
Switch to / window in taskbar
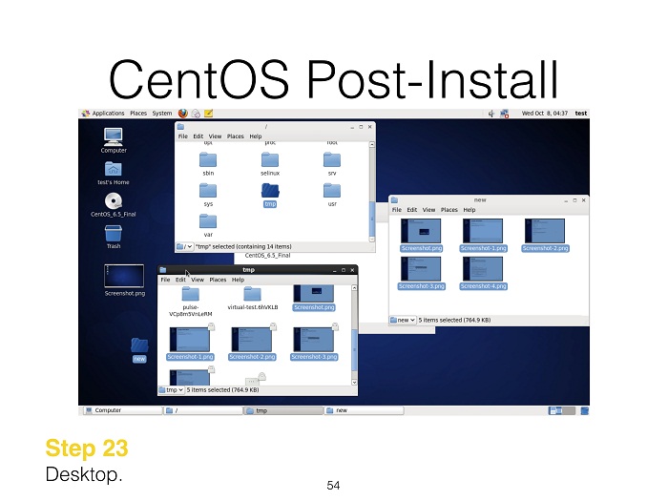[203, 410]
